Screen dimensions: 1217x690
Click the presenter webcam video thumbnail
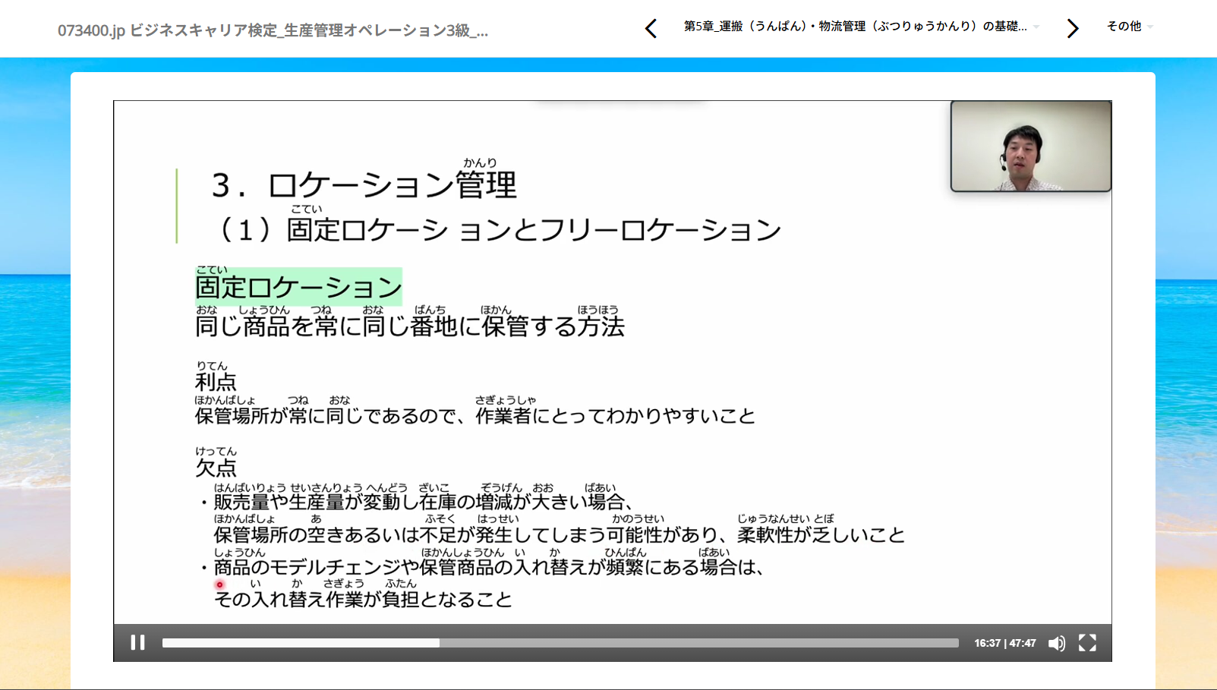point(1029,147)
